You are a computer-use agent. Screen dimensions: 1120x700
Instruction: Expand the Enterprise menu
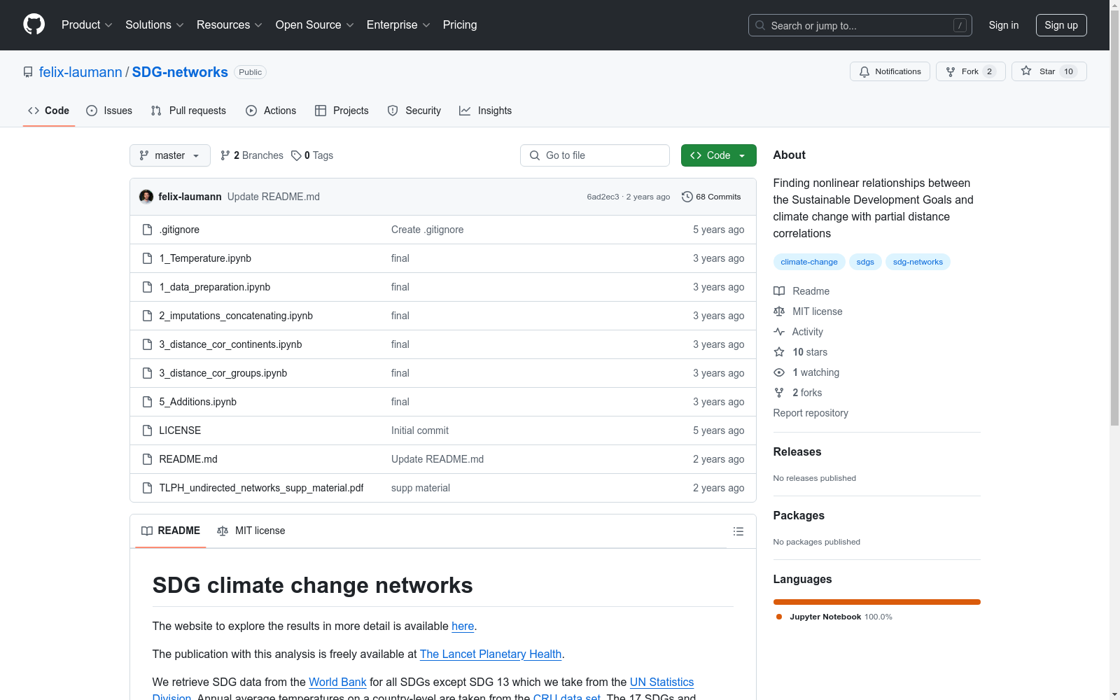click(x=398, y=25)
